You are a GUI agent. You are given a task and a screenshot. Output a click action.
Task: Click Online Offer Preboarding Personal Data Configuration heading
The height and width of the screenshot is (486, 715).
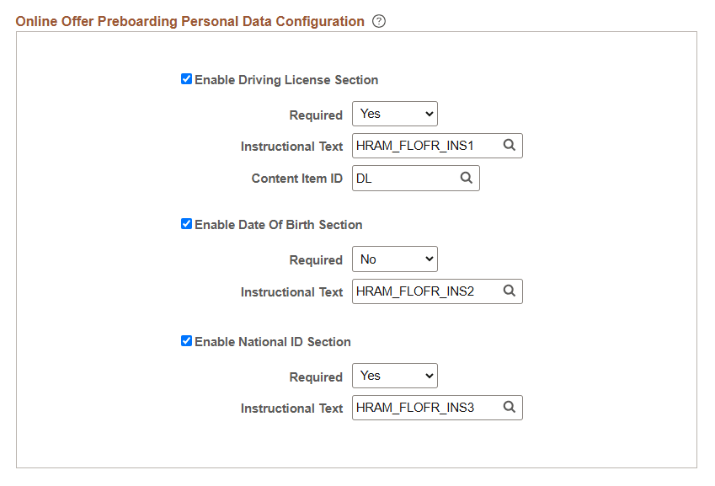(x=190, y=22)
